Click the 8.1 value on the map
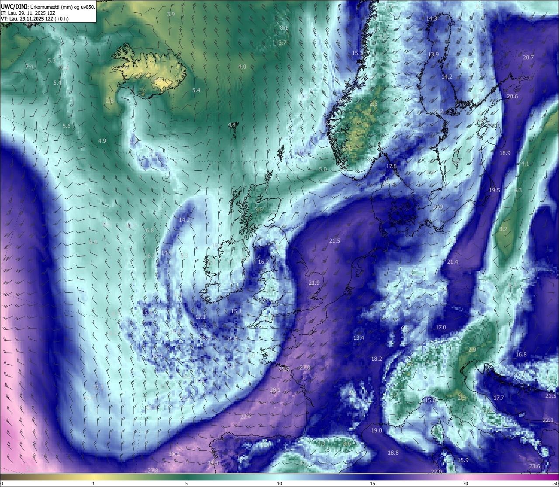Image resolution: width=559 pixels, height=487 pixels. [284, 28]
